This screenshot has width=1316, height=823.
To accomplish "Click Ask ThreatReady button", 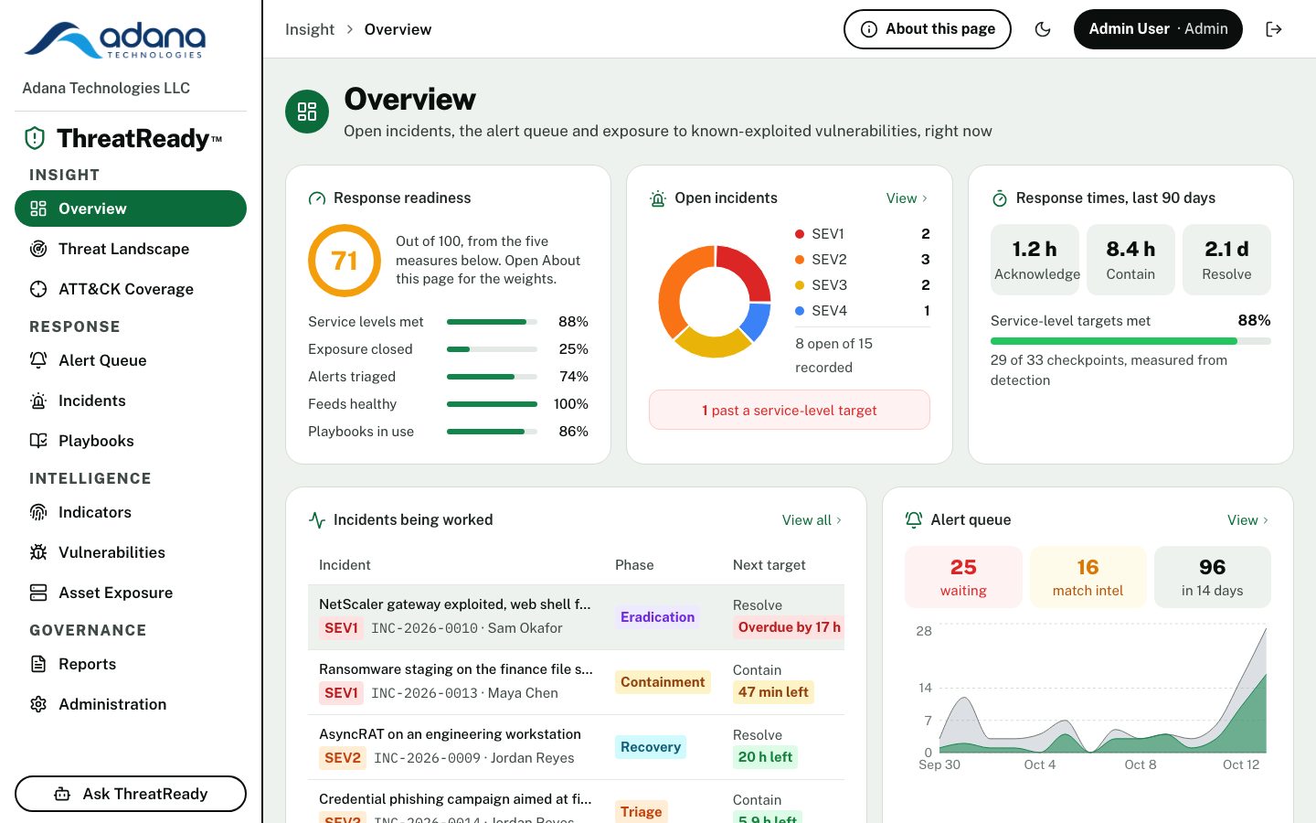I will coord(131,794).
